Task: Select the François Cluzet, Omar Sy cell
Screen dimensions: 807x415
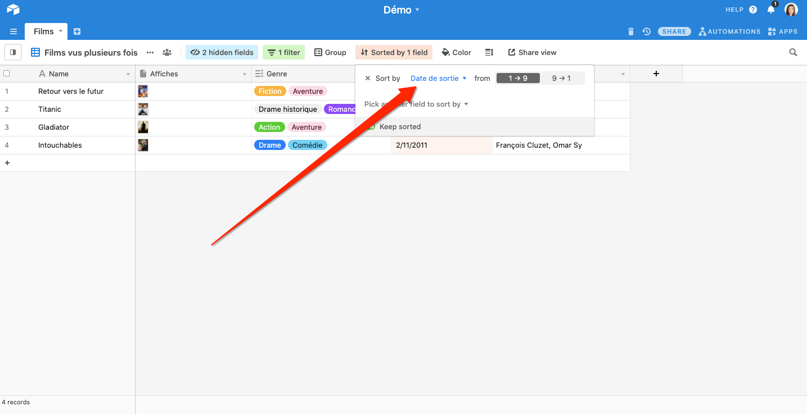Action: tap(561, 145)
